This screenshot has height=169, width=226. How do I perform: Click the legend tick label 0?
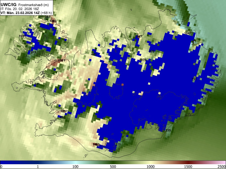pyautogui.click(x=1, y=167)
